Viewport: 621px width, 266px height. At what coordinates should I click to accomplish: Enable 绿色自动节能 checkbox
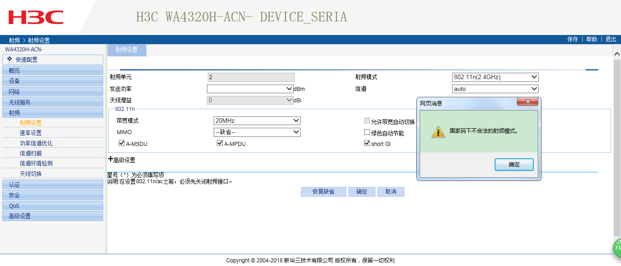367,132
